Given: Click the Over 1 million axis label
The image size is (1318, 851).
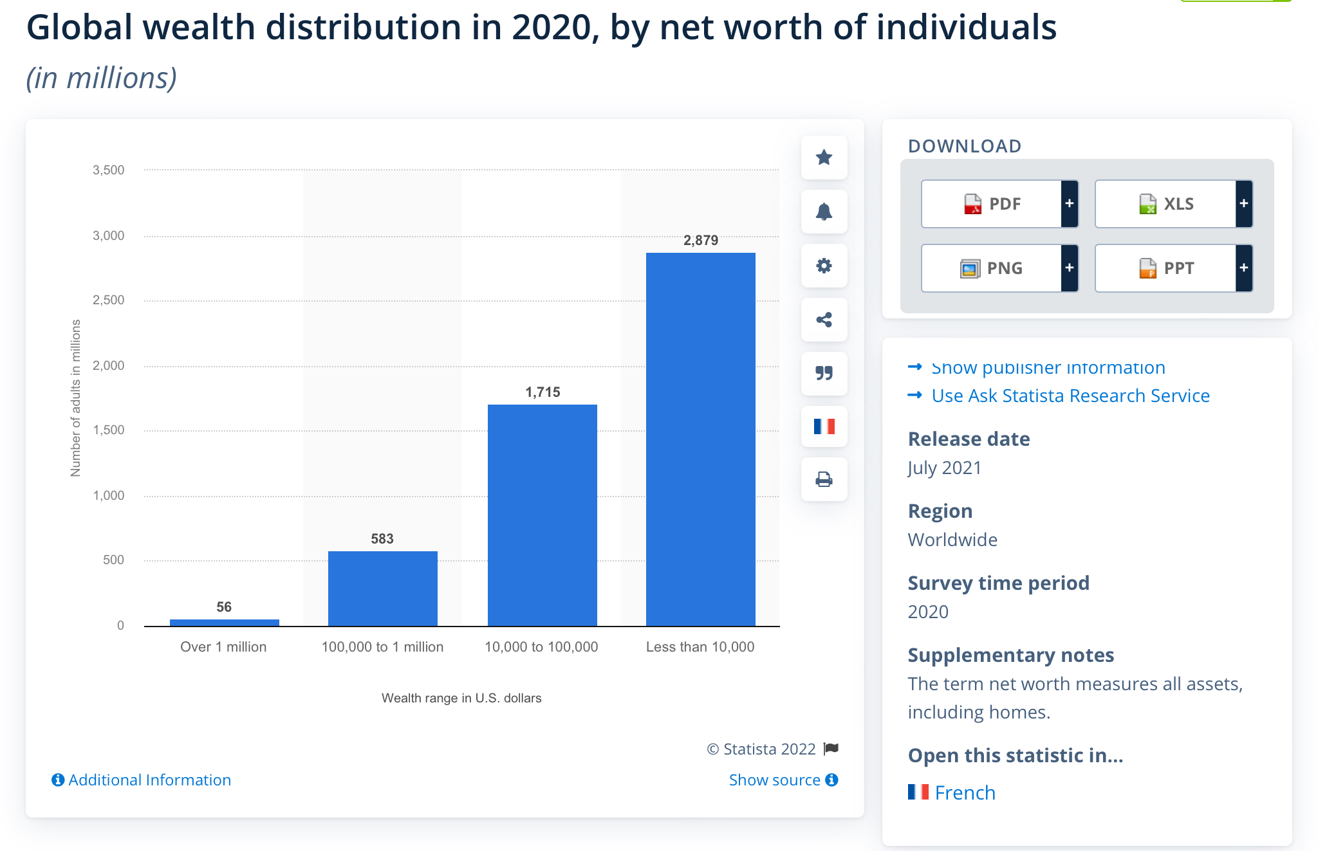Looking at the screenshot, I should click(223, 647).
